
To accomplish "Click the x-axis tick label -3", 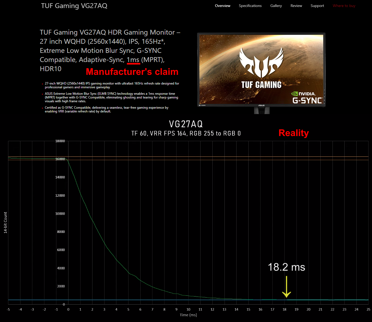I will point(32,309).
